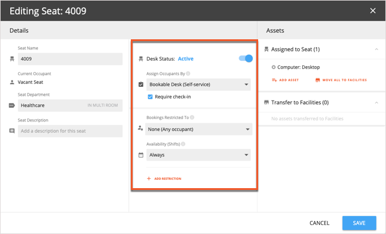Click the info icon next to Assign Occupants By

coord(188,73)
